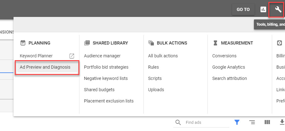
Task: Select Scripts under Bulk Actions
Action: tap(155, 78)
